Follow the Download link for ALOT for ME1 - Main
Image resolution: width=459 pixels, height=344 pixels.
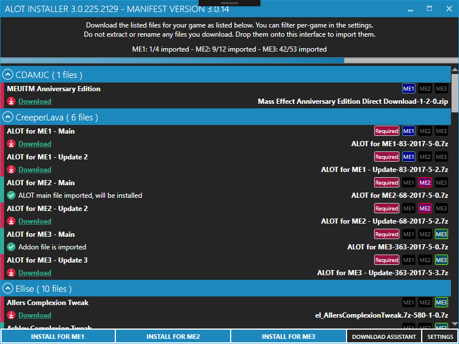[x=34, y=144]
